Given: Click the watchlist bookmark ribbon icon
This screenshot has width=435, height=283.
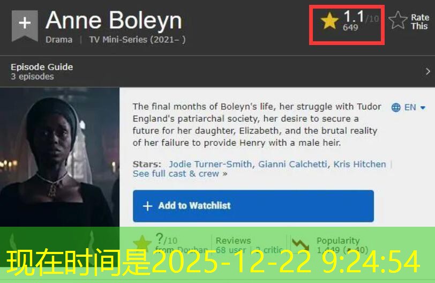Looking at the screenshot, I should tap(25, 26).
